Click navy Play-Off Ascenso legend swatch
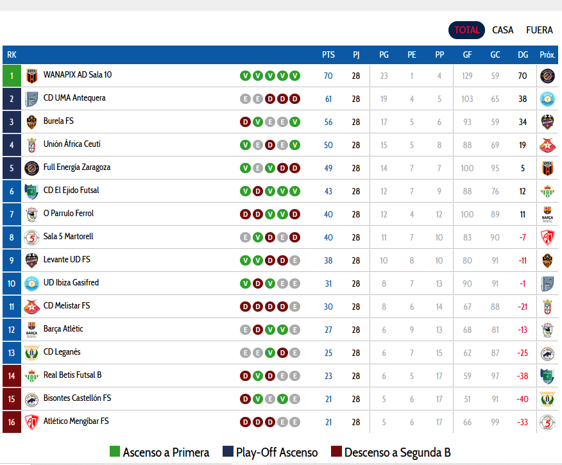This screenshot has height=465, width=562. pyautogui.click(x=228, y=452)
